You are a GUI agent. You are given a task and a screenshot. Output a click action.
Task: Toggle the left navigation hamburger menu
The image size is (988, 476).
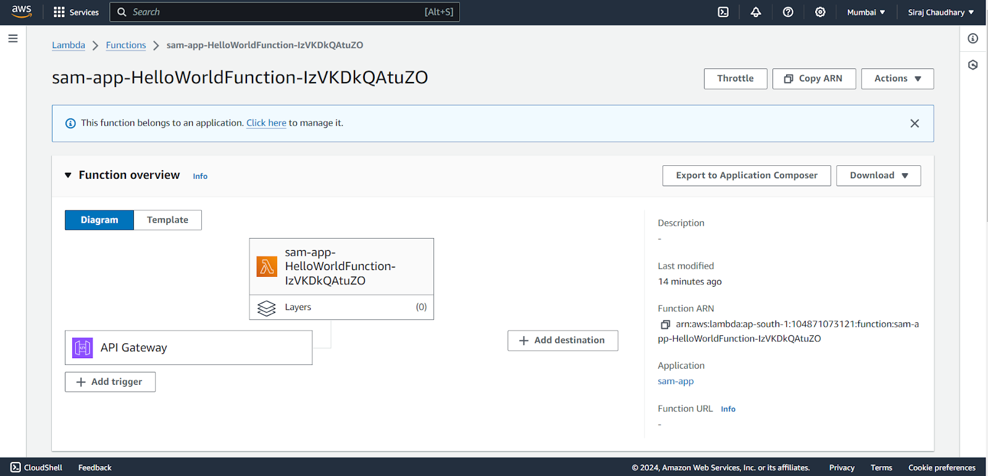[x=13, y=38]
